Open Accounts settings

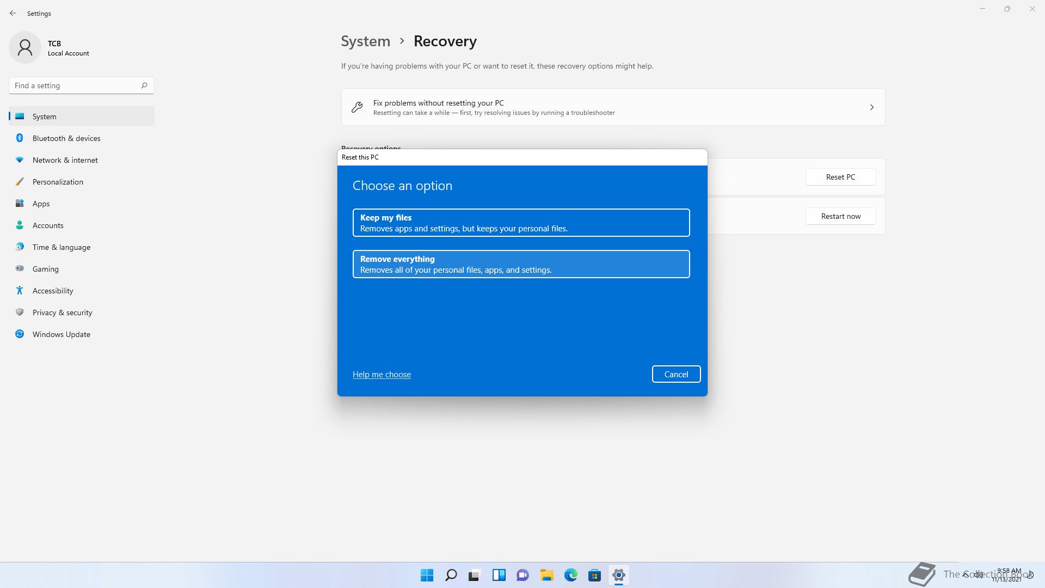(x=82, y=225)
